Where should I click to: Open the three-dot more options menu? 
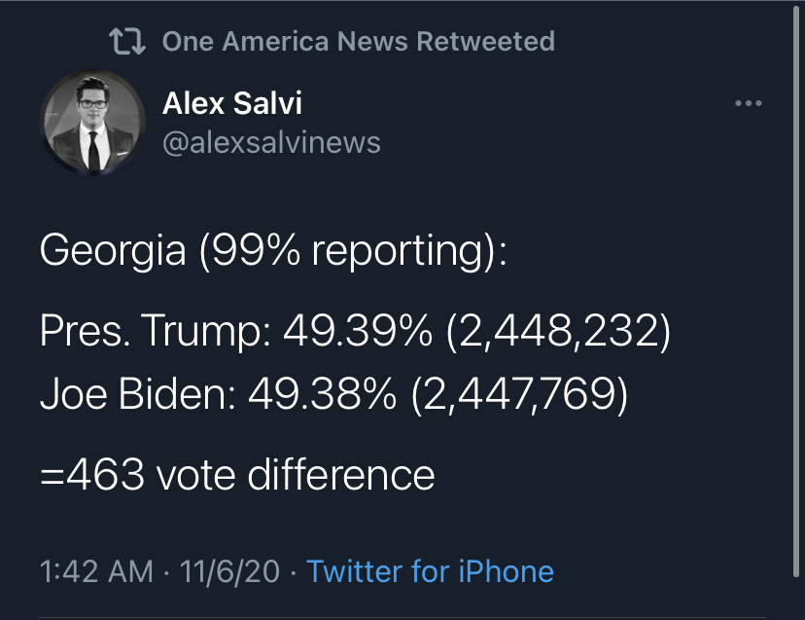pyautogui.click(x=748, y=103)
